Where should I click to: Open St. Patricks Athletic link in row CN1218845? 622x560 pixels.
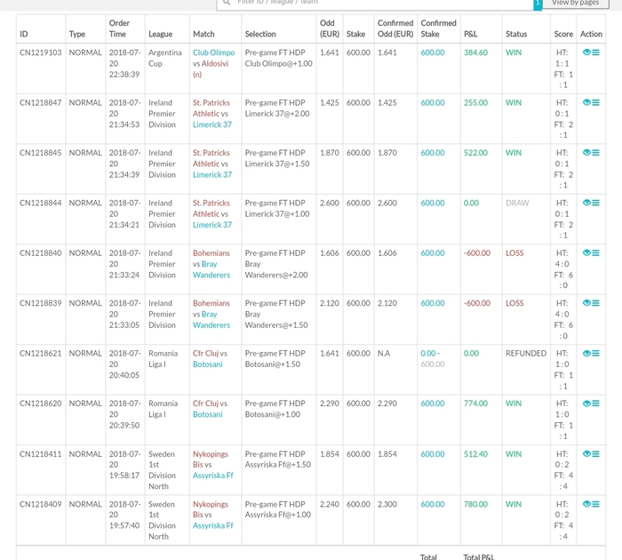pyautogui.click(x=211, y=158)
